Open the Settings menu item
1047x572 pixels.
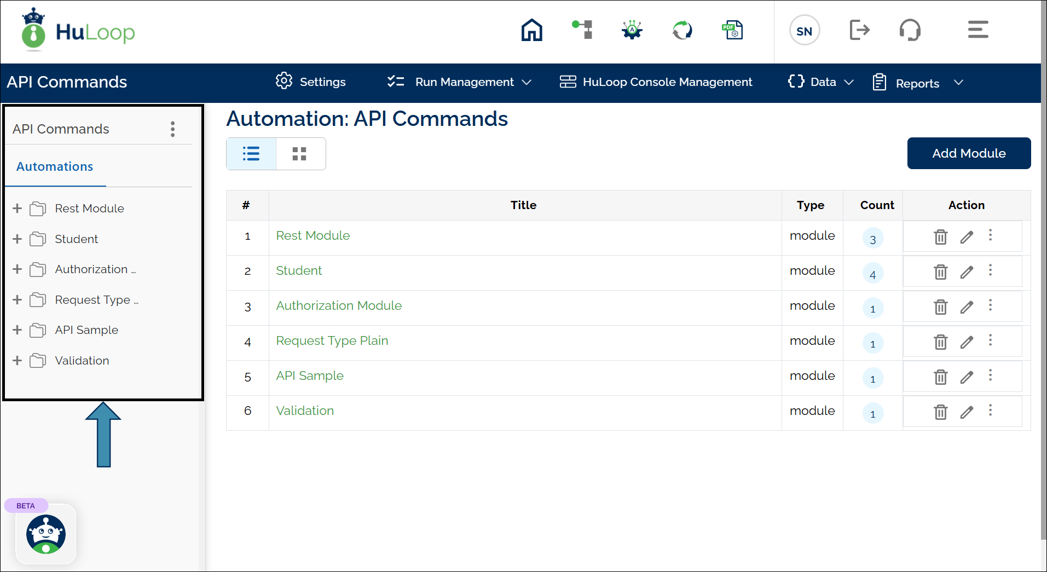point(311,82)
